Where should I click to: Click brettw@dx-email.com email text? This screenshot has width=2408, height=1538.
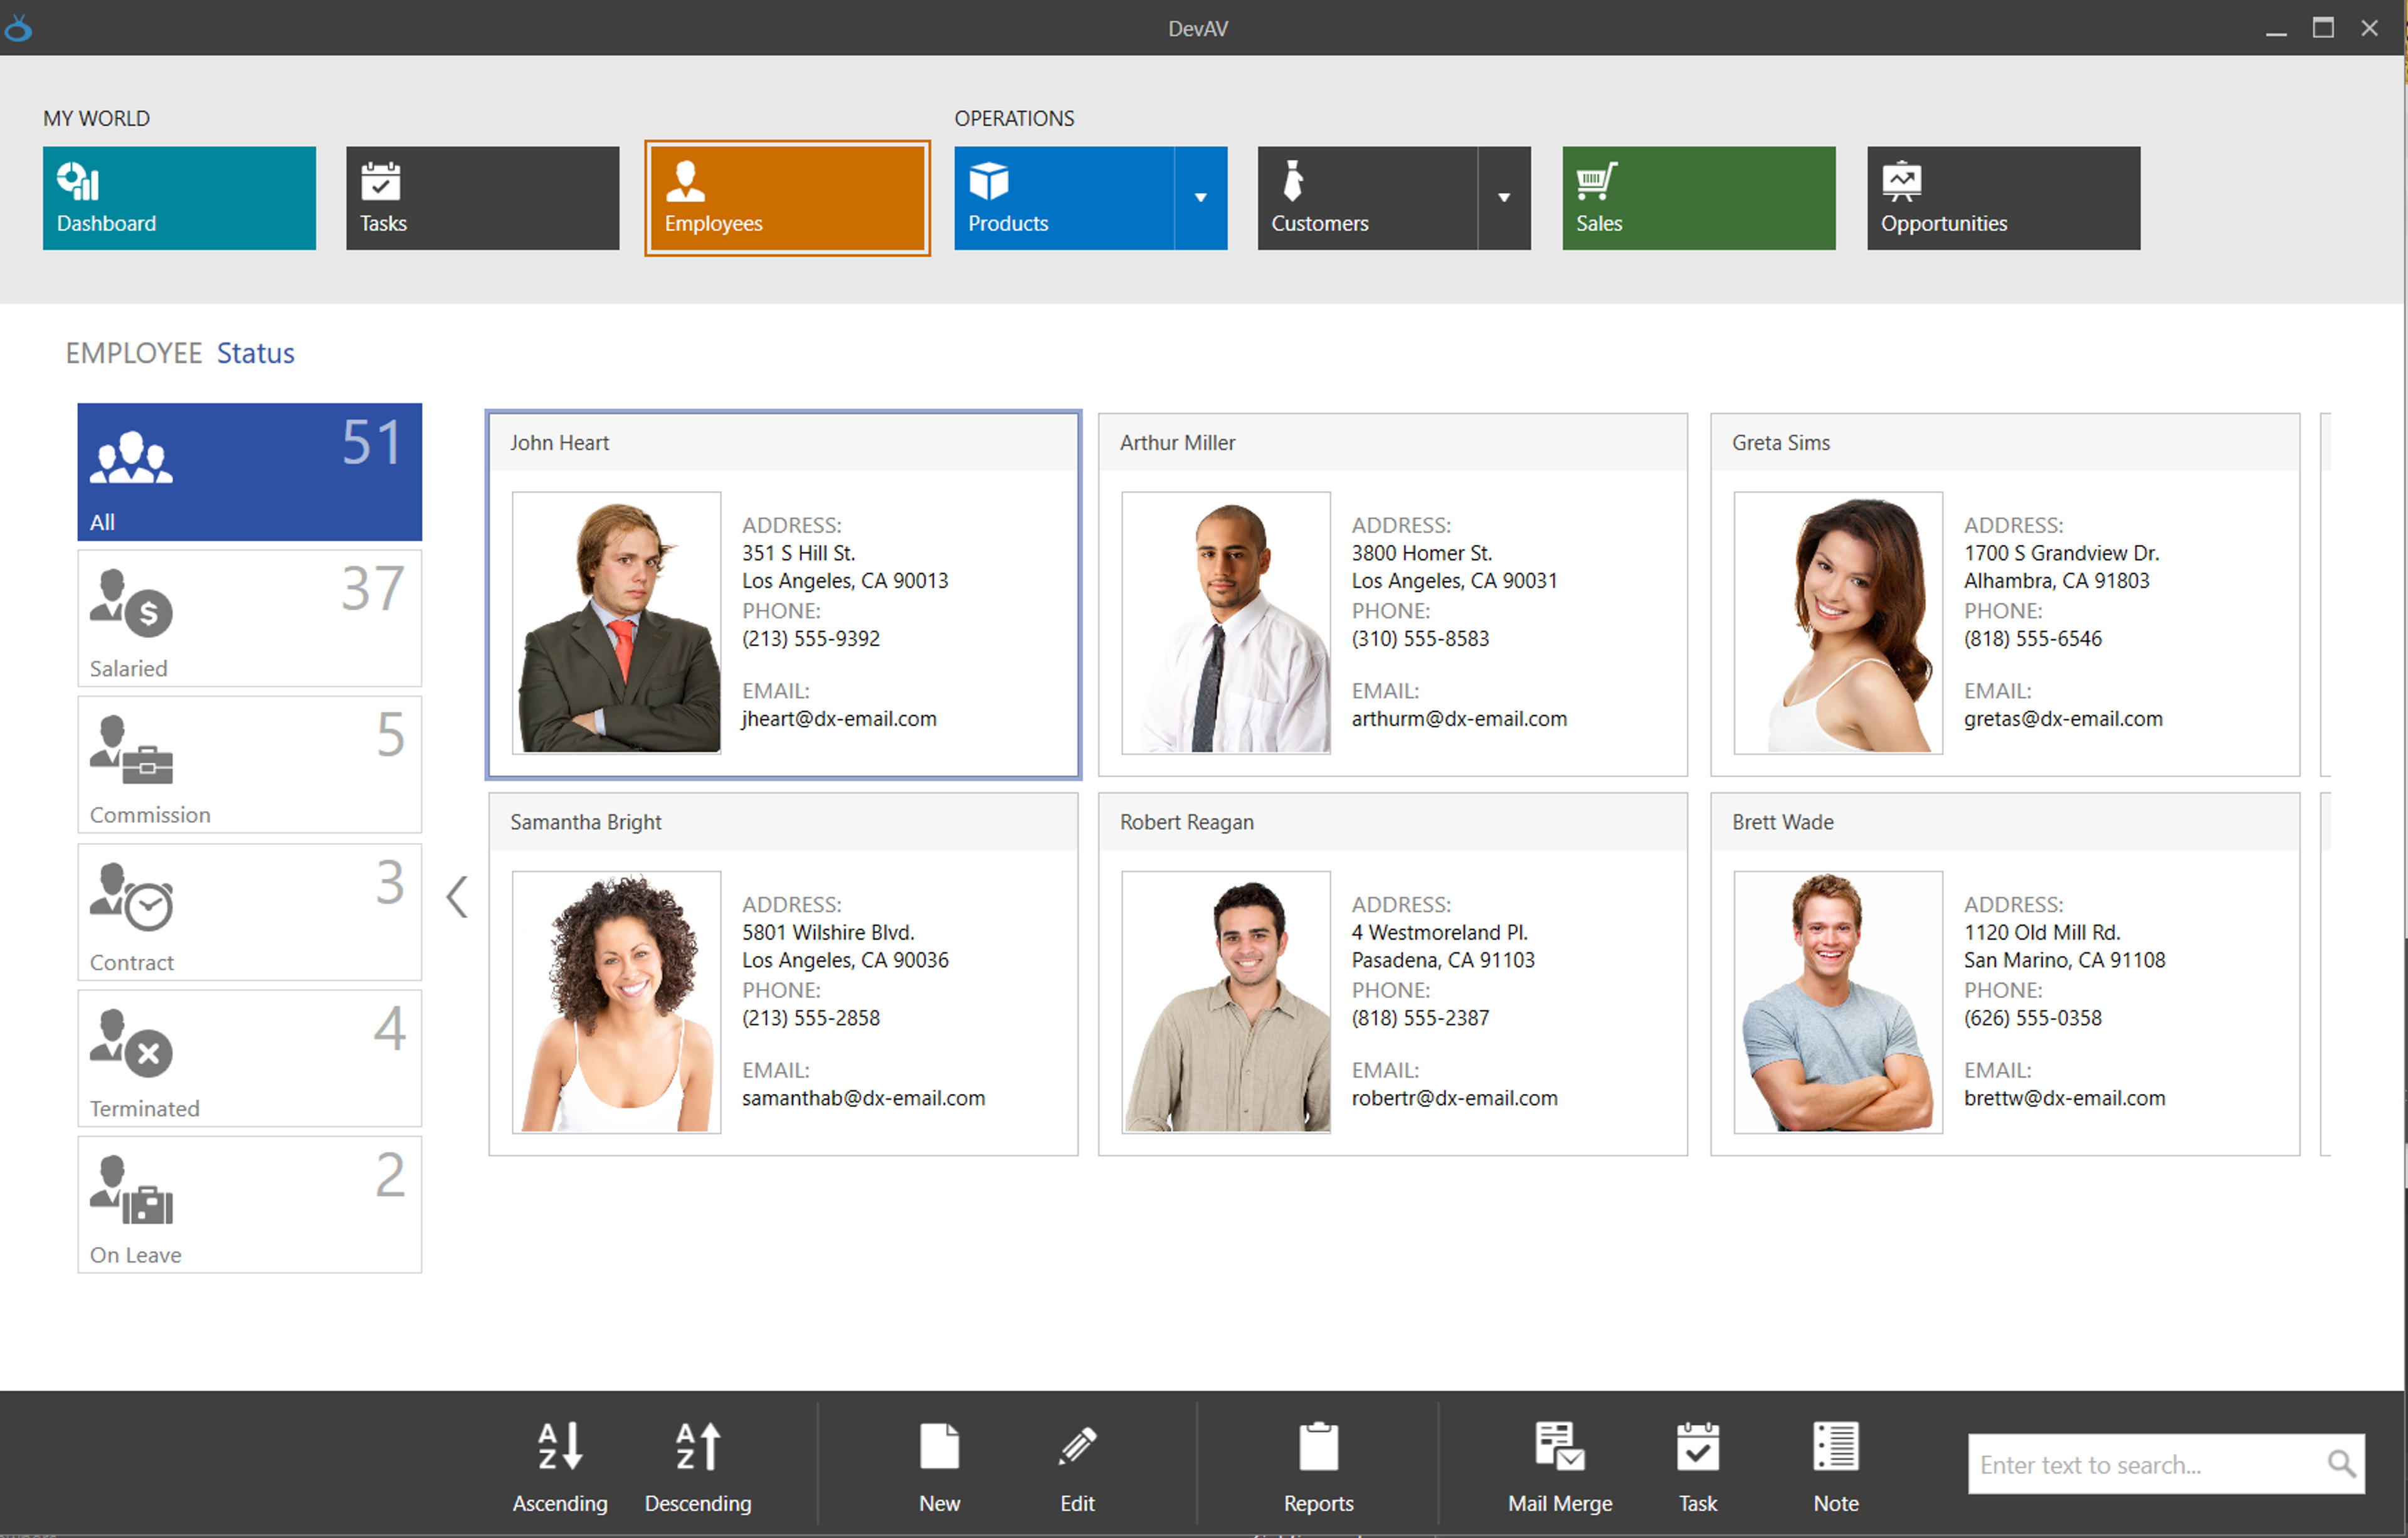tap(2065, 1099)
